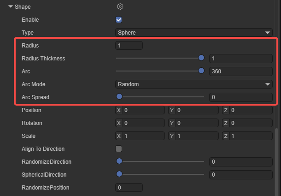Click the RandomizePosition input field

pos(129,188)
